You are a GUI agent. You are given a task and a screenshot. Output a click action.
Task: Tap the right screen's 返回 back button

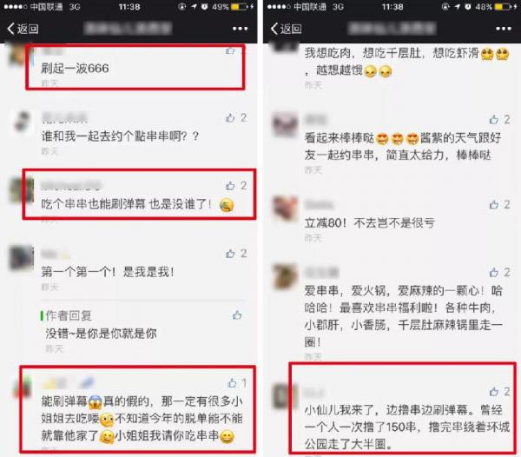(x=286, y=29)
